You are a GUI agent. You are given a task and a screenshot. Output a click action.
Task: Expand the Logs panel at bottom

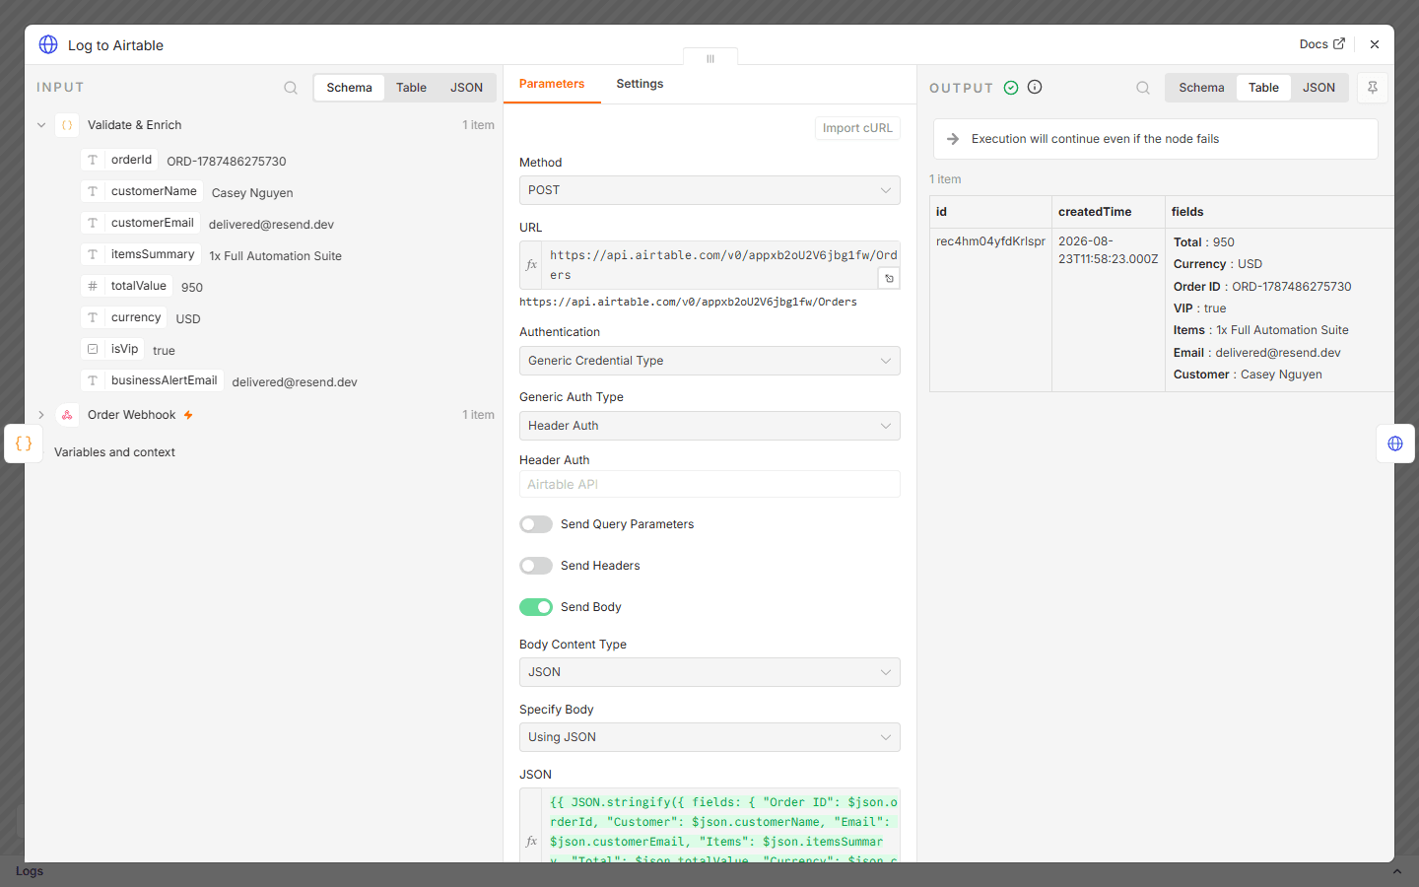(x=1396, y=871)
